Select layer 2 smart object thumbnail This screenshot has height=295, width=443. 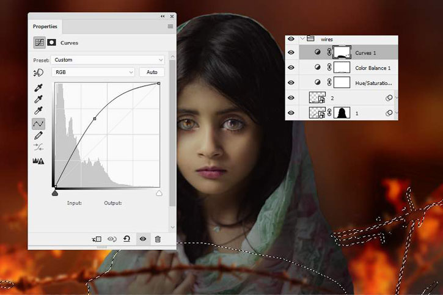coord(317,98)
